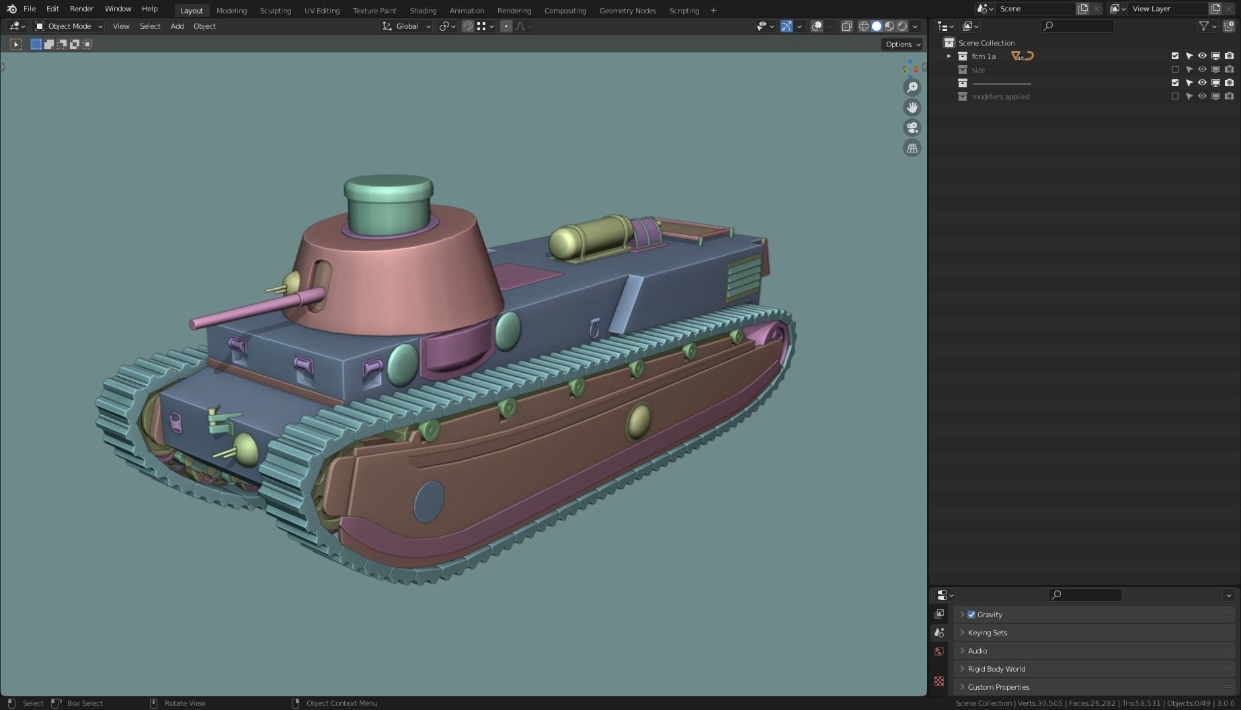Viewport: 1241px width, 710px height.
Task: Switch perspective/orthographic grid icon
Action: (x=912, y=148)
